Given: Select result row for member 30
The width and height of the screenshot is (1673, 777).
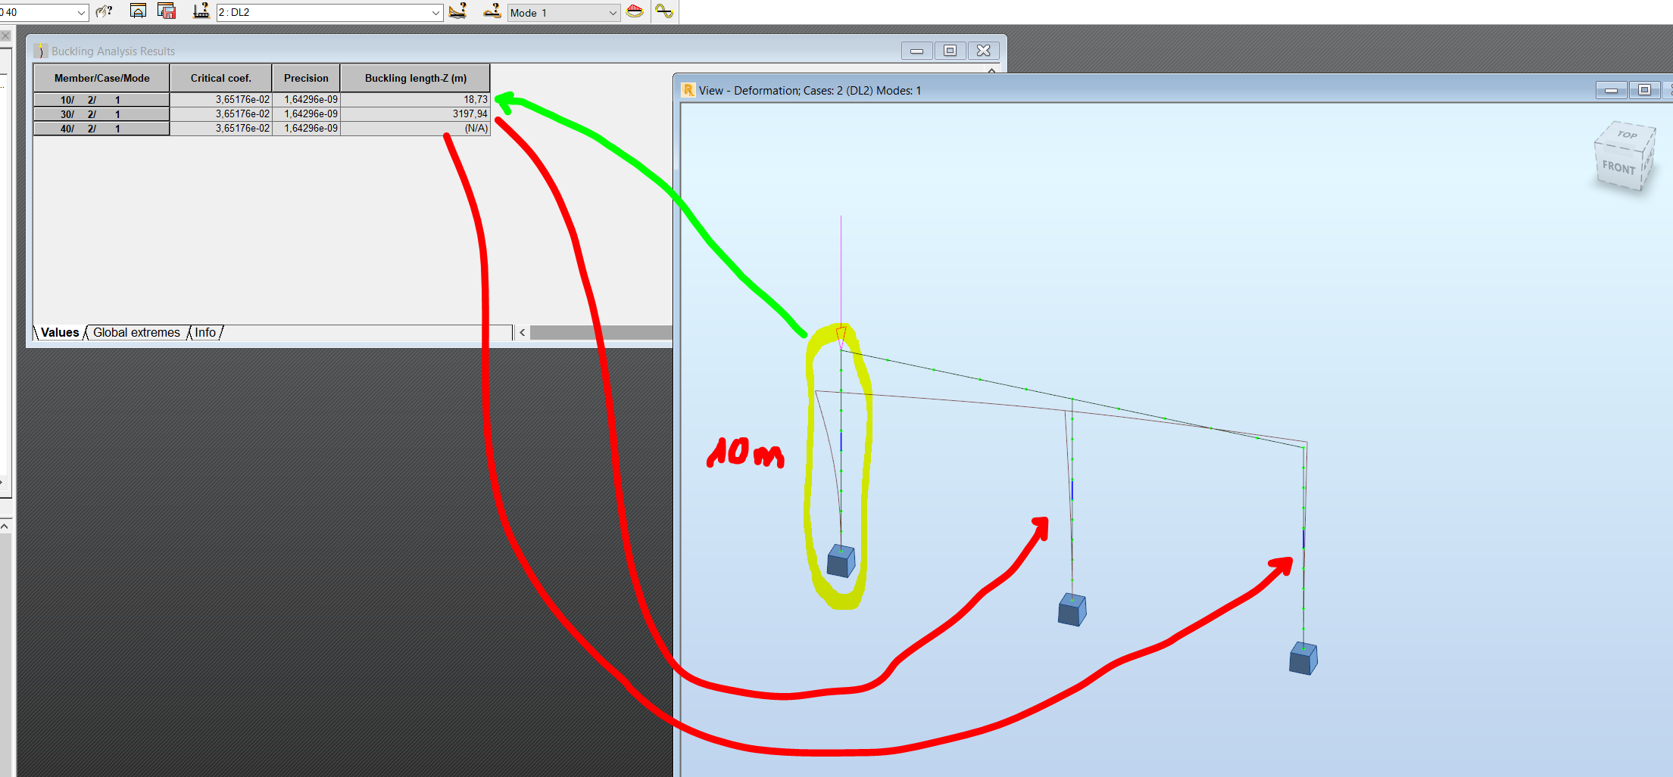Looking at the screenshot, I should pyautogui.click(x=101, y=113).
